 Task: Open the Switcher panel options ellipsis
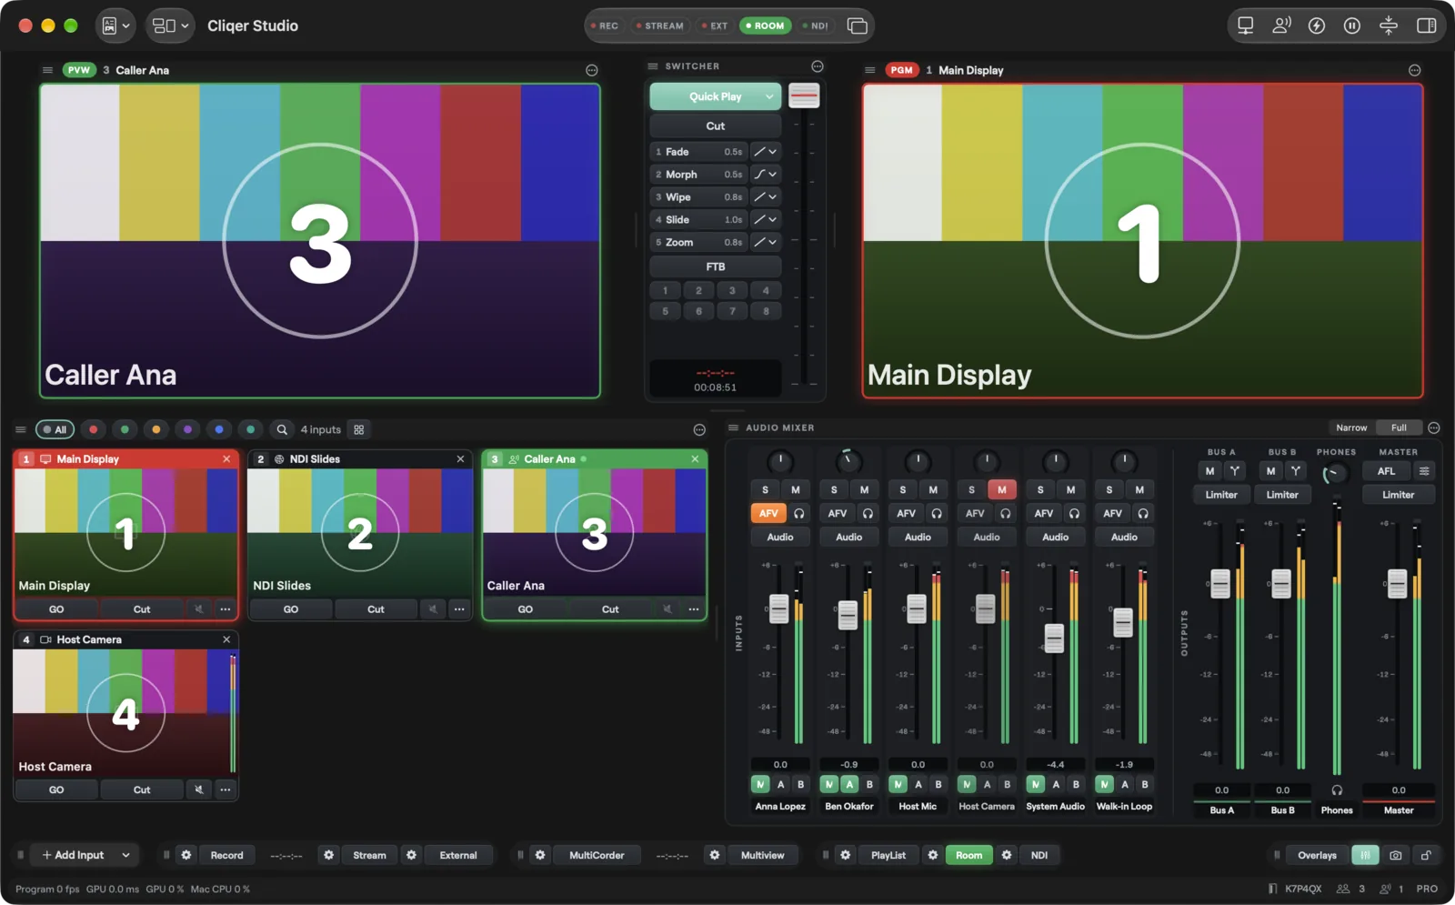(818, 66)
